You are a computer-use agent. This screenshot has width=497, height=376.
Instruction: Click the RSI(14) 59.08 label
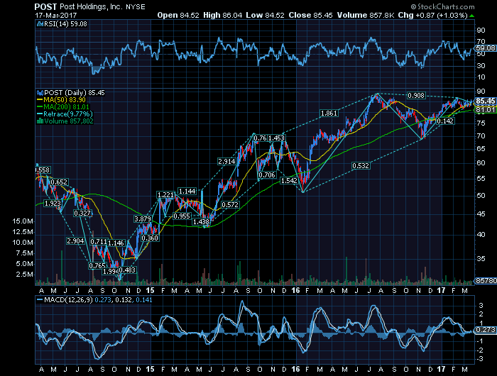coord(65,23)
